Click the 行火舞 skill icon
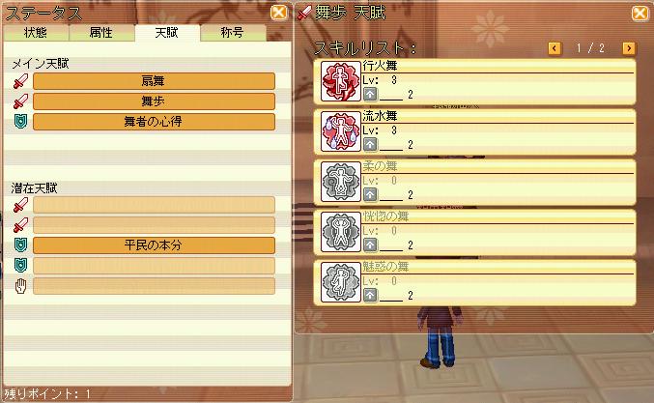 (x=341, y=81)
